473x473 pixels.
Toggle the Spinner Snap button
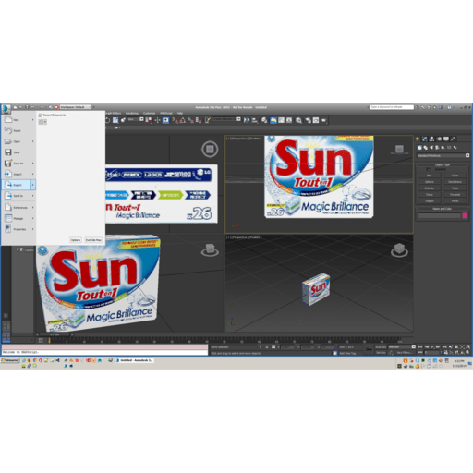(x=199, y=120)
